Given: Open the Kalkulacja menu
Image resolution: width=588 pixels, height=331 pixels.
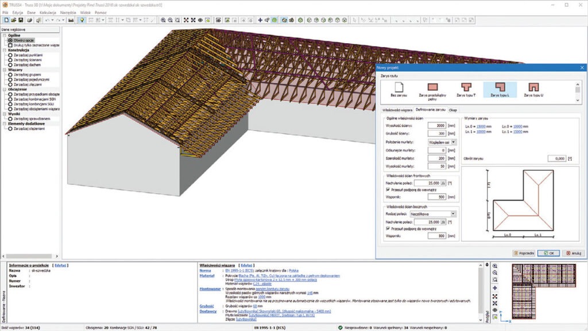Looking at the screenshot, I should (48, 13).
